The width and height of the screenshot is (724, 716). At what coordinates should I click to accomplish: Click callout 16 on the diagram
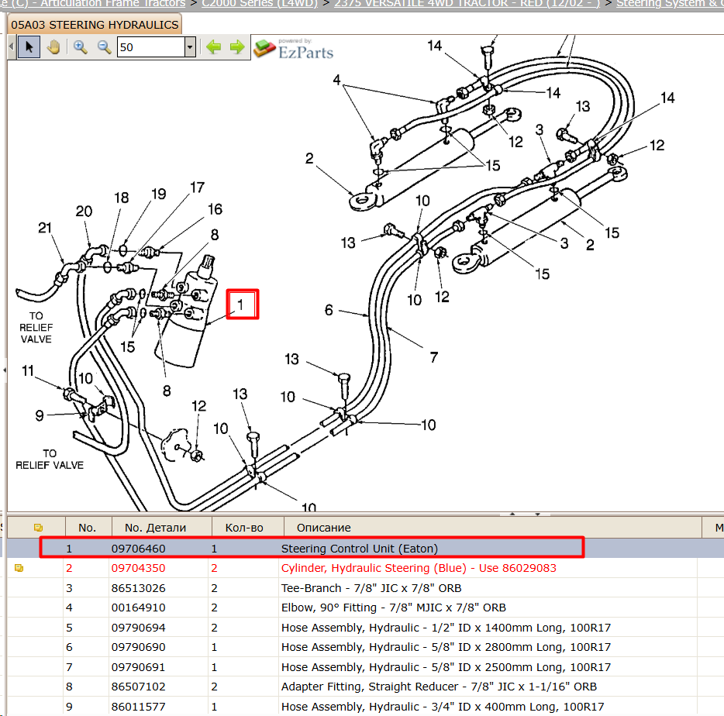[215, 209]
